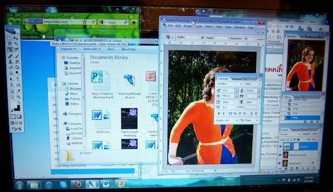333x192 pixels.
Task: Click Firefox home icon in navigation bar
Action: tap(134, 22)
